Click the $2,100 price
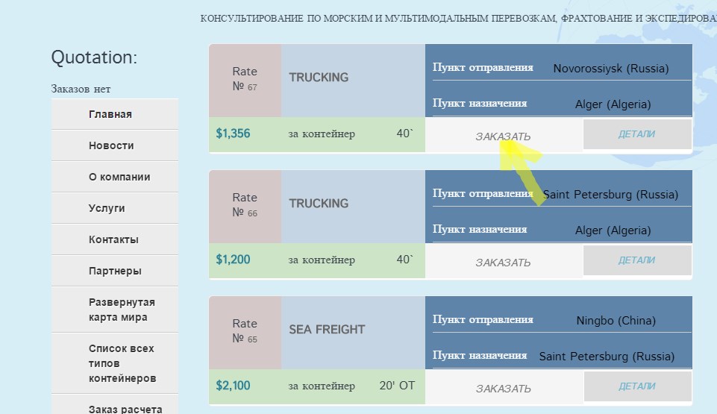This screenshot has width=717, height=414. click(x=233, y=386)
